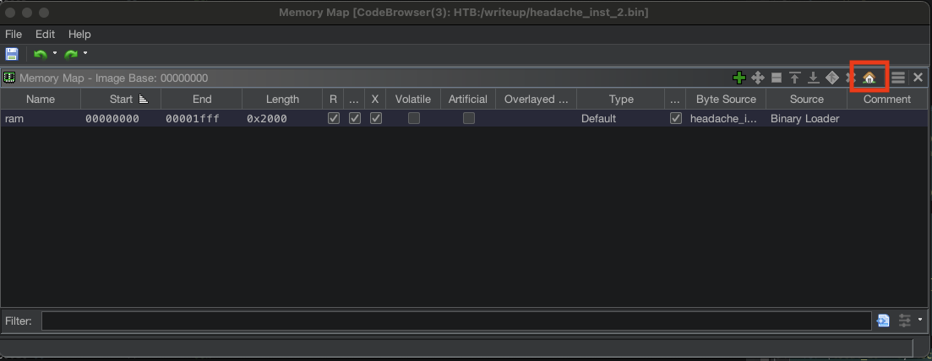Click the Split Block icon
This screenshot has width=932, height=361.
(x=777, y=78)
